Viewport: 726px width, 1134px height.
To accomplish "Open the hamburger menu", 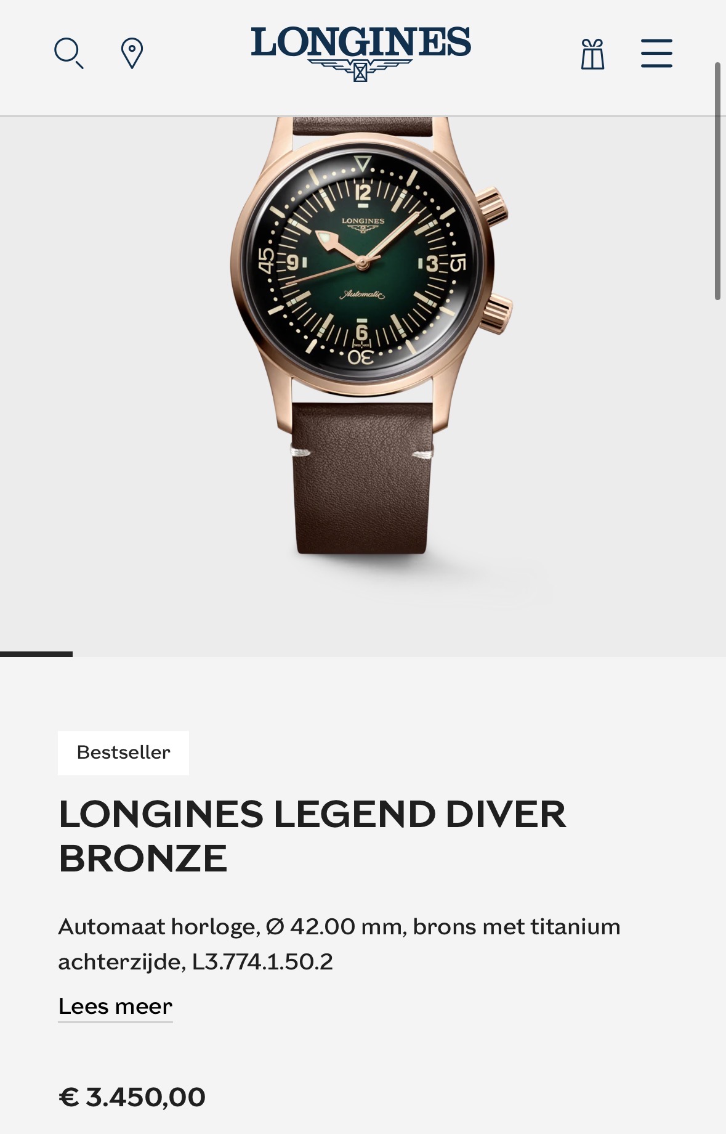I will click(x=656, y=53).
